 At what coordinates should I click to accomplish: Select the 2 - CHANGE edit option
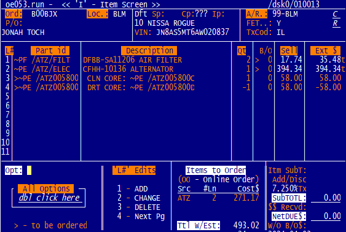[x=138, y=198]
